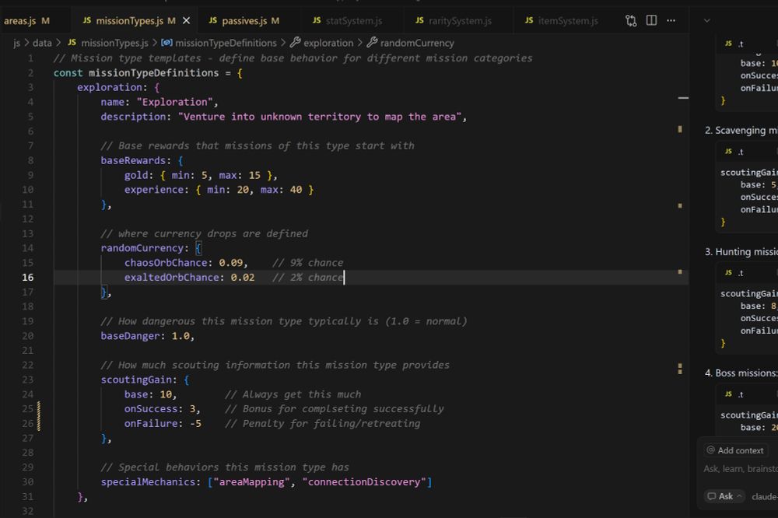
Task: Click the '4. Boss missions' list item in chat
Action: [x=741, y=373]
